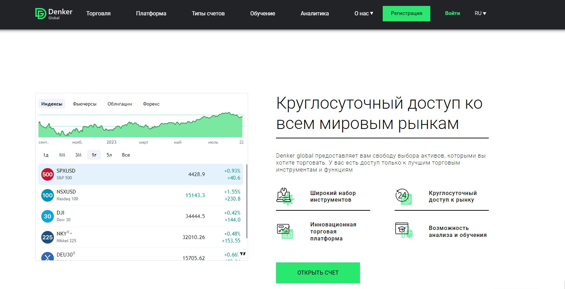This screenshot has height=289, width=565.
Task: Click the Войти login link
Action: (452, 13)
